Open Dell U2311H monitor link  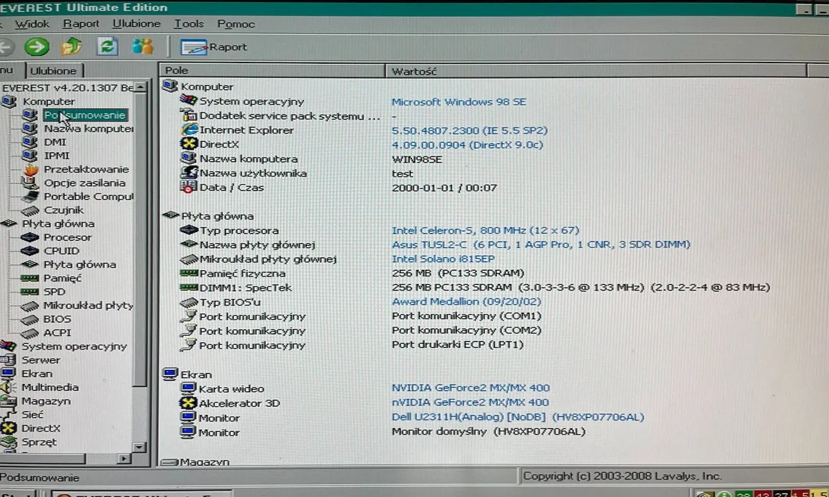[x=518, y=417]
